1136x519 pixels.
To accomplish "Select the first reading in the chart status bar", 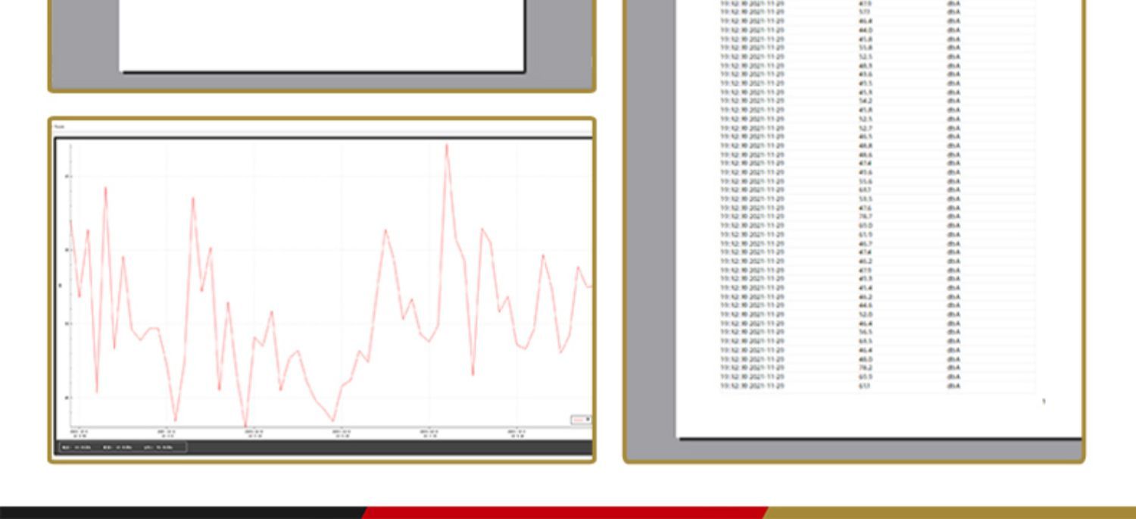I will pyautogui.click(x=76, y=447).
